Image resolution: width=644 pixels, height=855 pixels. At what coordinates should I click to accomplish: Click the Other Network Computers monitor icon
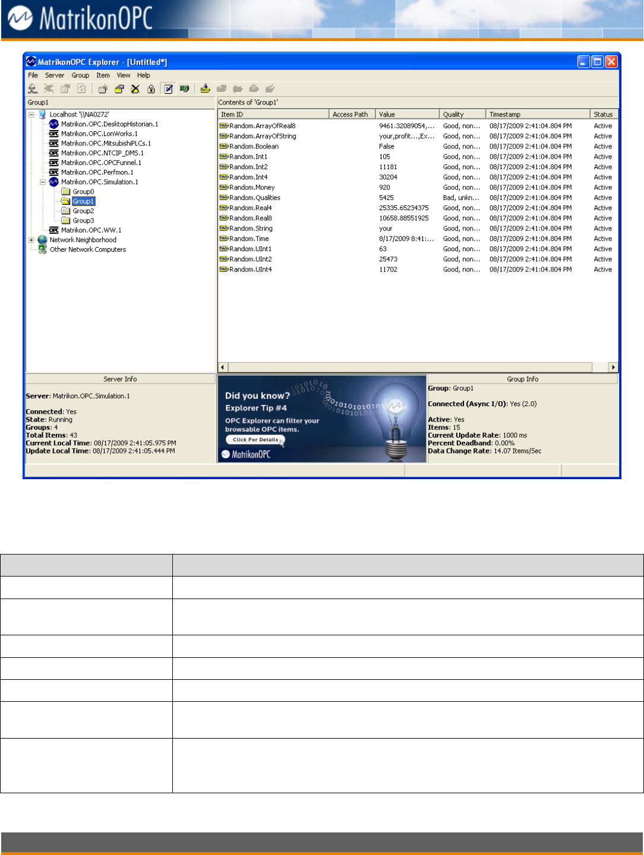tap(43, 249)
